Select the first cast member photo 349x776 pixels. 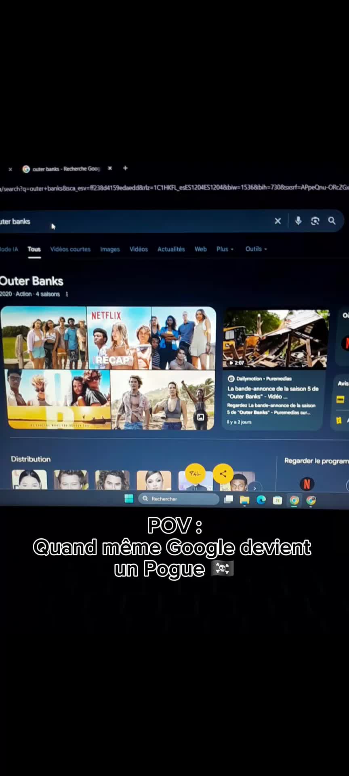point(29,480)
